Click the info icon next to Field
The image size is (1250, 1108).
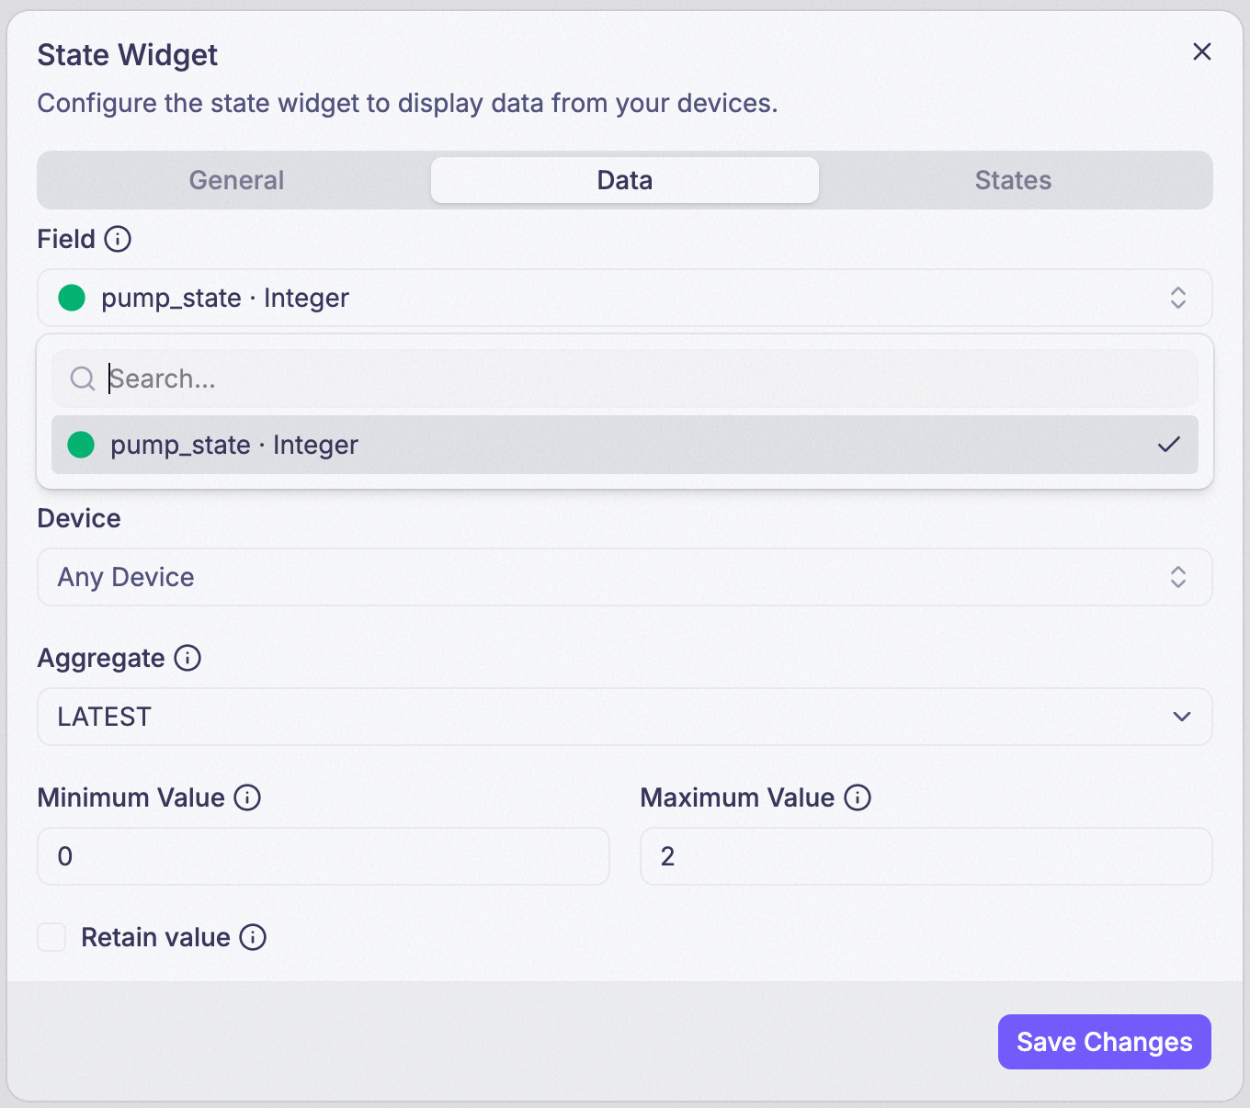click(x=118, y=239)
